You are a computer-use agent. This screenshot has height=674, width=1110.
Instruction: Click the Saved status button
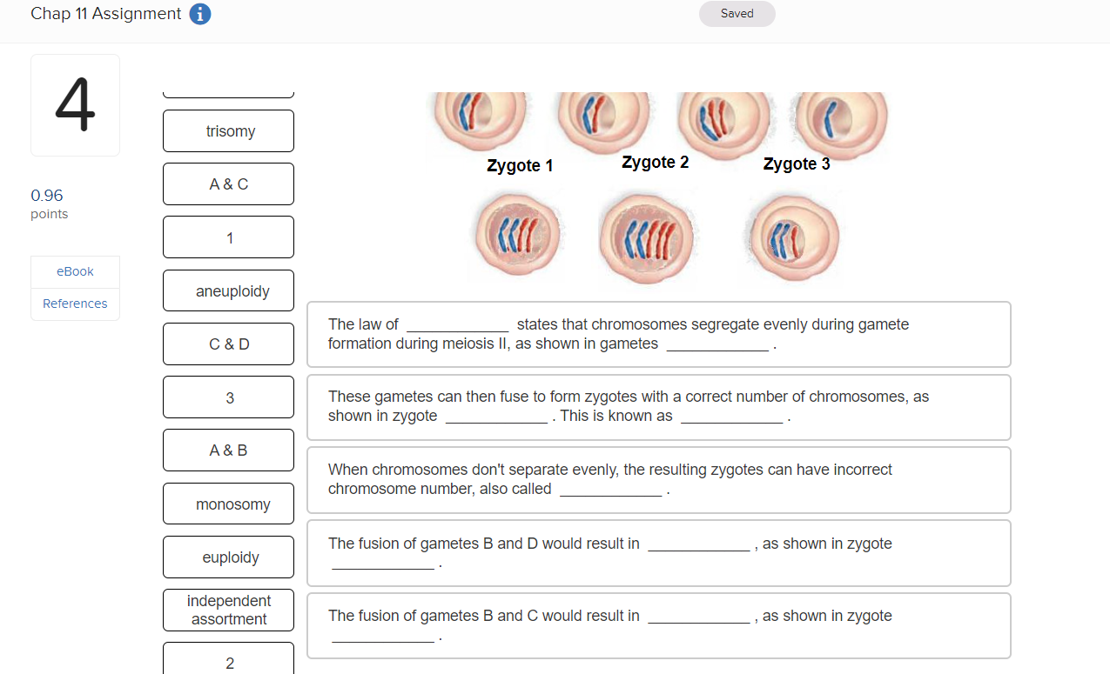(737, 14)
